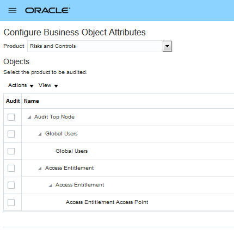Screen dimensions: 234x230
Task: Enable audit for Access Entitlement Access Point
Action: click(11, 202)
